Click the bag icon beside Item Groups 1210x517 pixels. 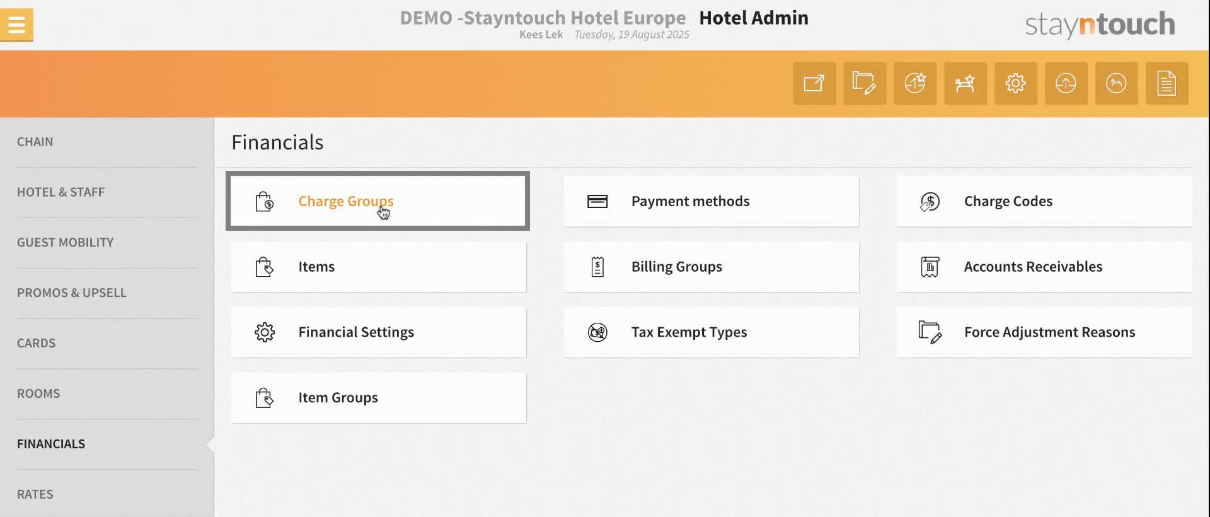265,398
